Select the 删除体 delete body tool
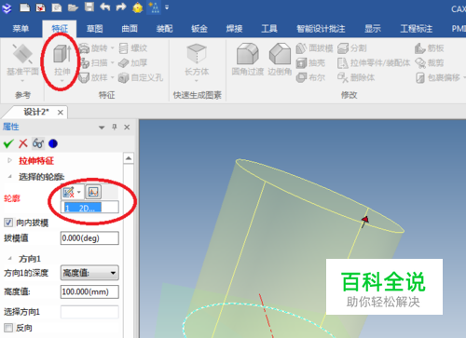This screenshot has height=338, width=466. 356,77
